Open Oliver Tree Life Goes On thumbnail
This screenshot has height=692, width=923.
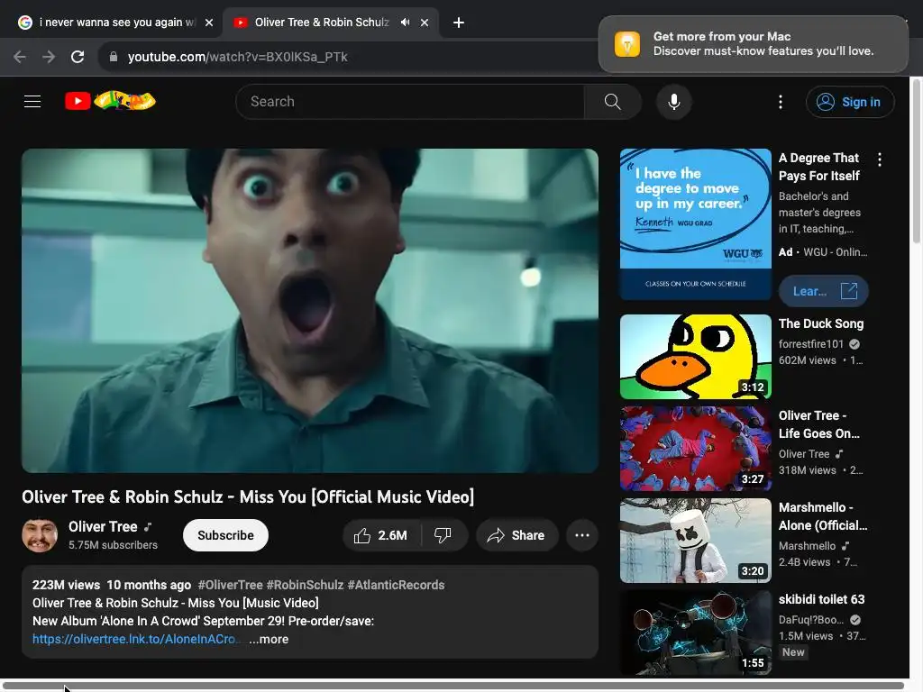695,449
